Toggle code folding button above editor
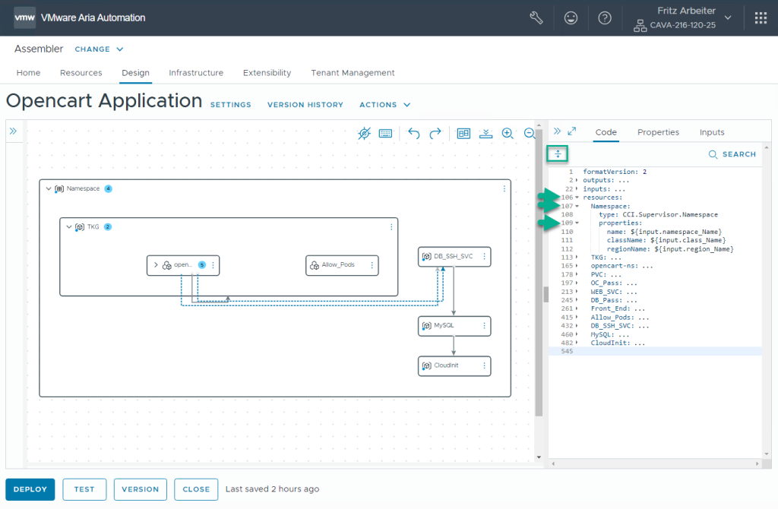The height and width of the screenshot is (509, 778). click(x=558, y=154)
